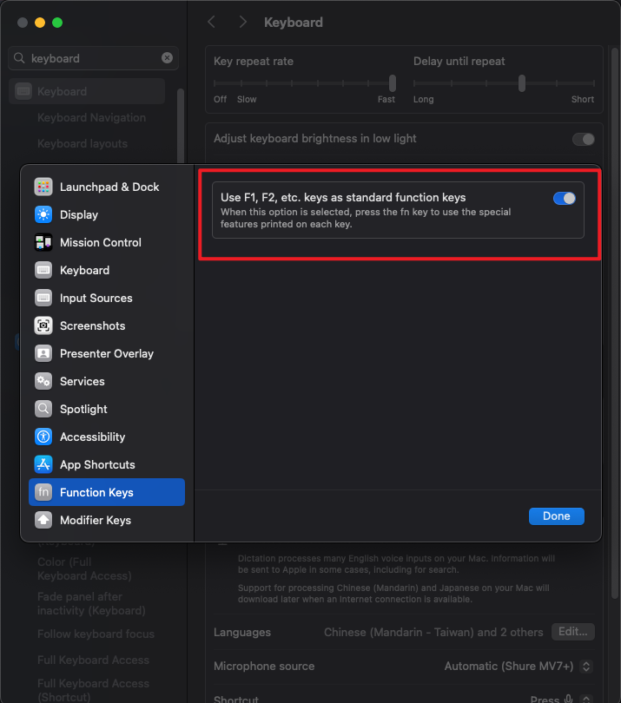Image resolution: width=621 pixels, height=703 pixels.
Task: Open the Display settings icon
Action: click(43, 214)
